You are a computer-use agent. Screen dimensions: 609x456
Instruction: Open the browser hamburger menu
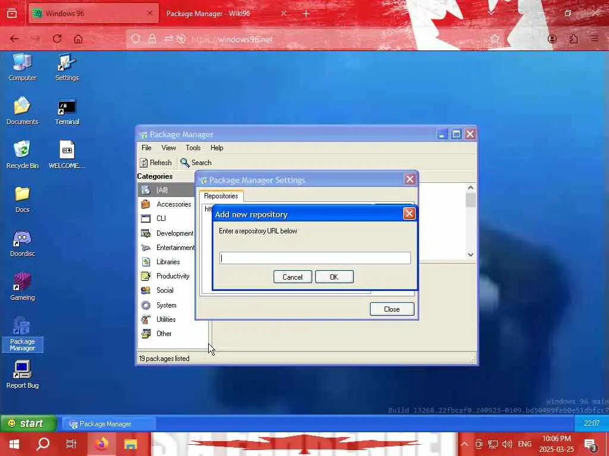coord(594,39)
